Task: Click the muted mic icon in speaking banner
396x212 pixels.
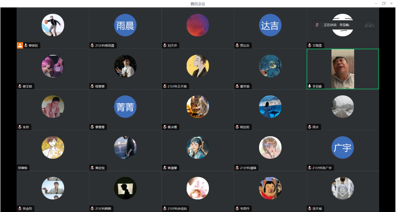Action: pos(317,25)
